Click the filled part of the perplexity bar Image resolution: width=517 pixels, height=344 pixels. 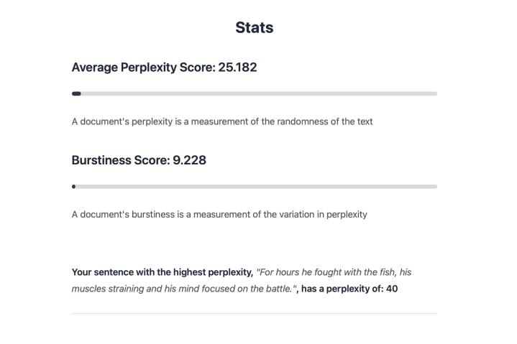(76, 93)
